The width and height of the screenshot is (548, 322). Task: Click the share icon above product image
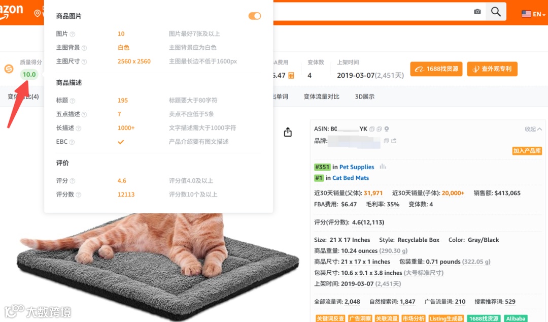point(288,132)
